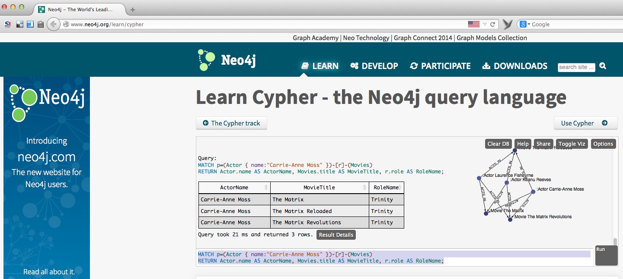Click the console Share button
This screenshot has height=279, width=623.
coord(543,144)
